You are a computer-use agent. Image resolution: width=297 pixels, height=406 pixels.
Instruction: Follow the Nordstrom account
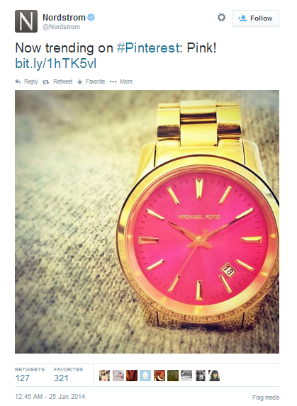pyautogui.click(x=255, y=18)
